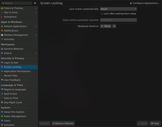Click the Application Permissions shield icon

point(2,71)
